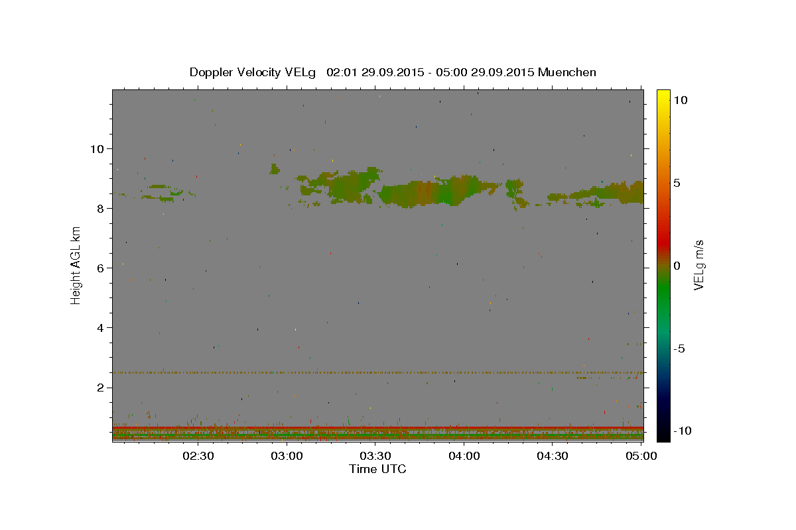Click the height axis label 10
The image size is (796, 530).
pos(98,148)
